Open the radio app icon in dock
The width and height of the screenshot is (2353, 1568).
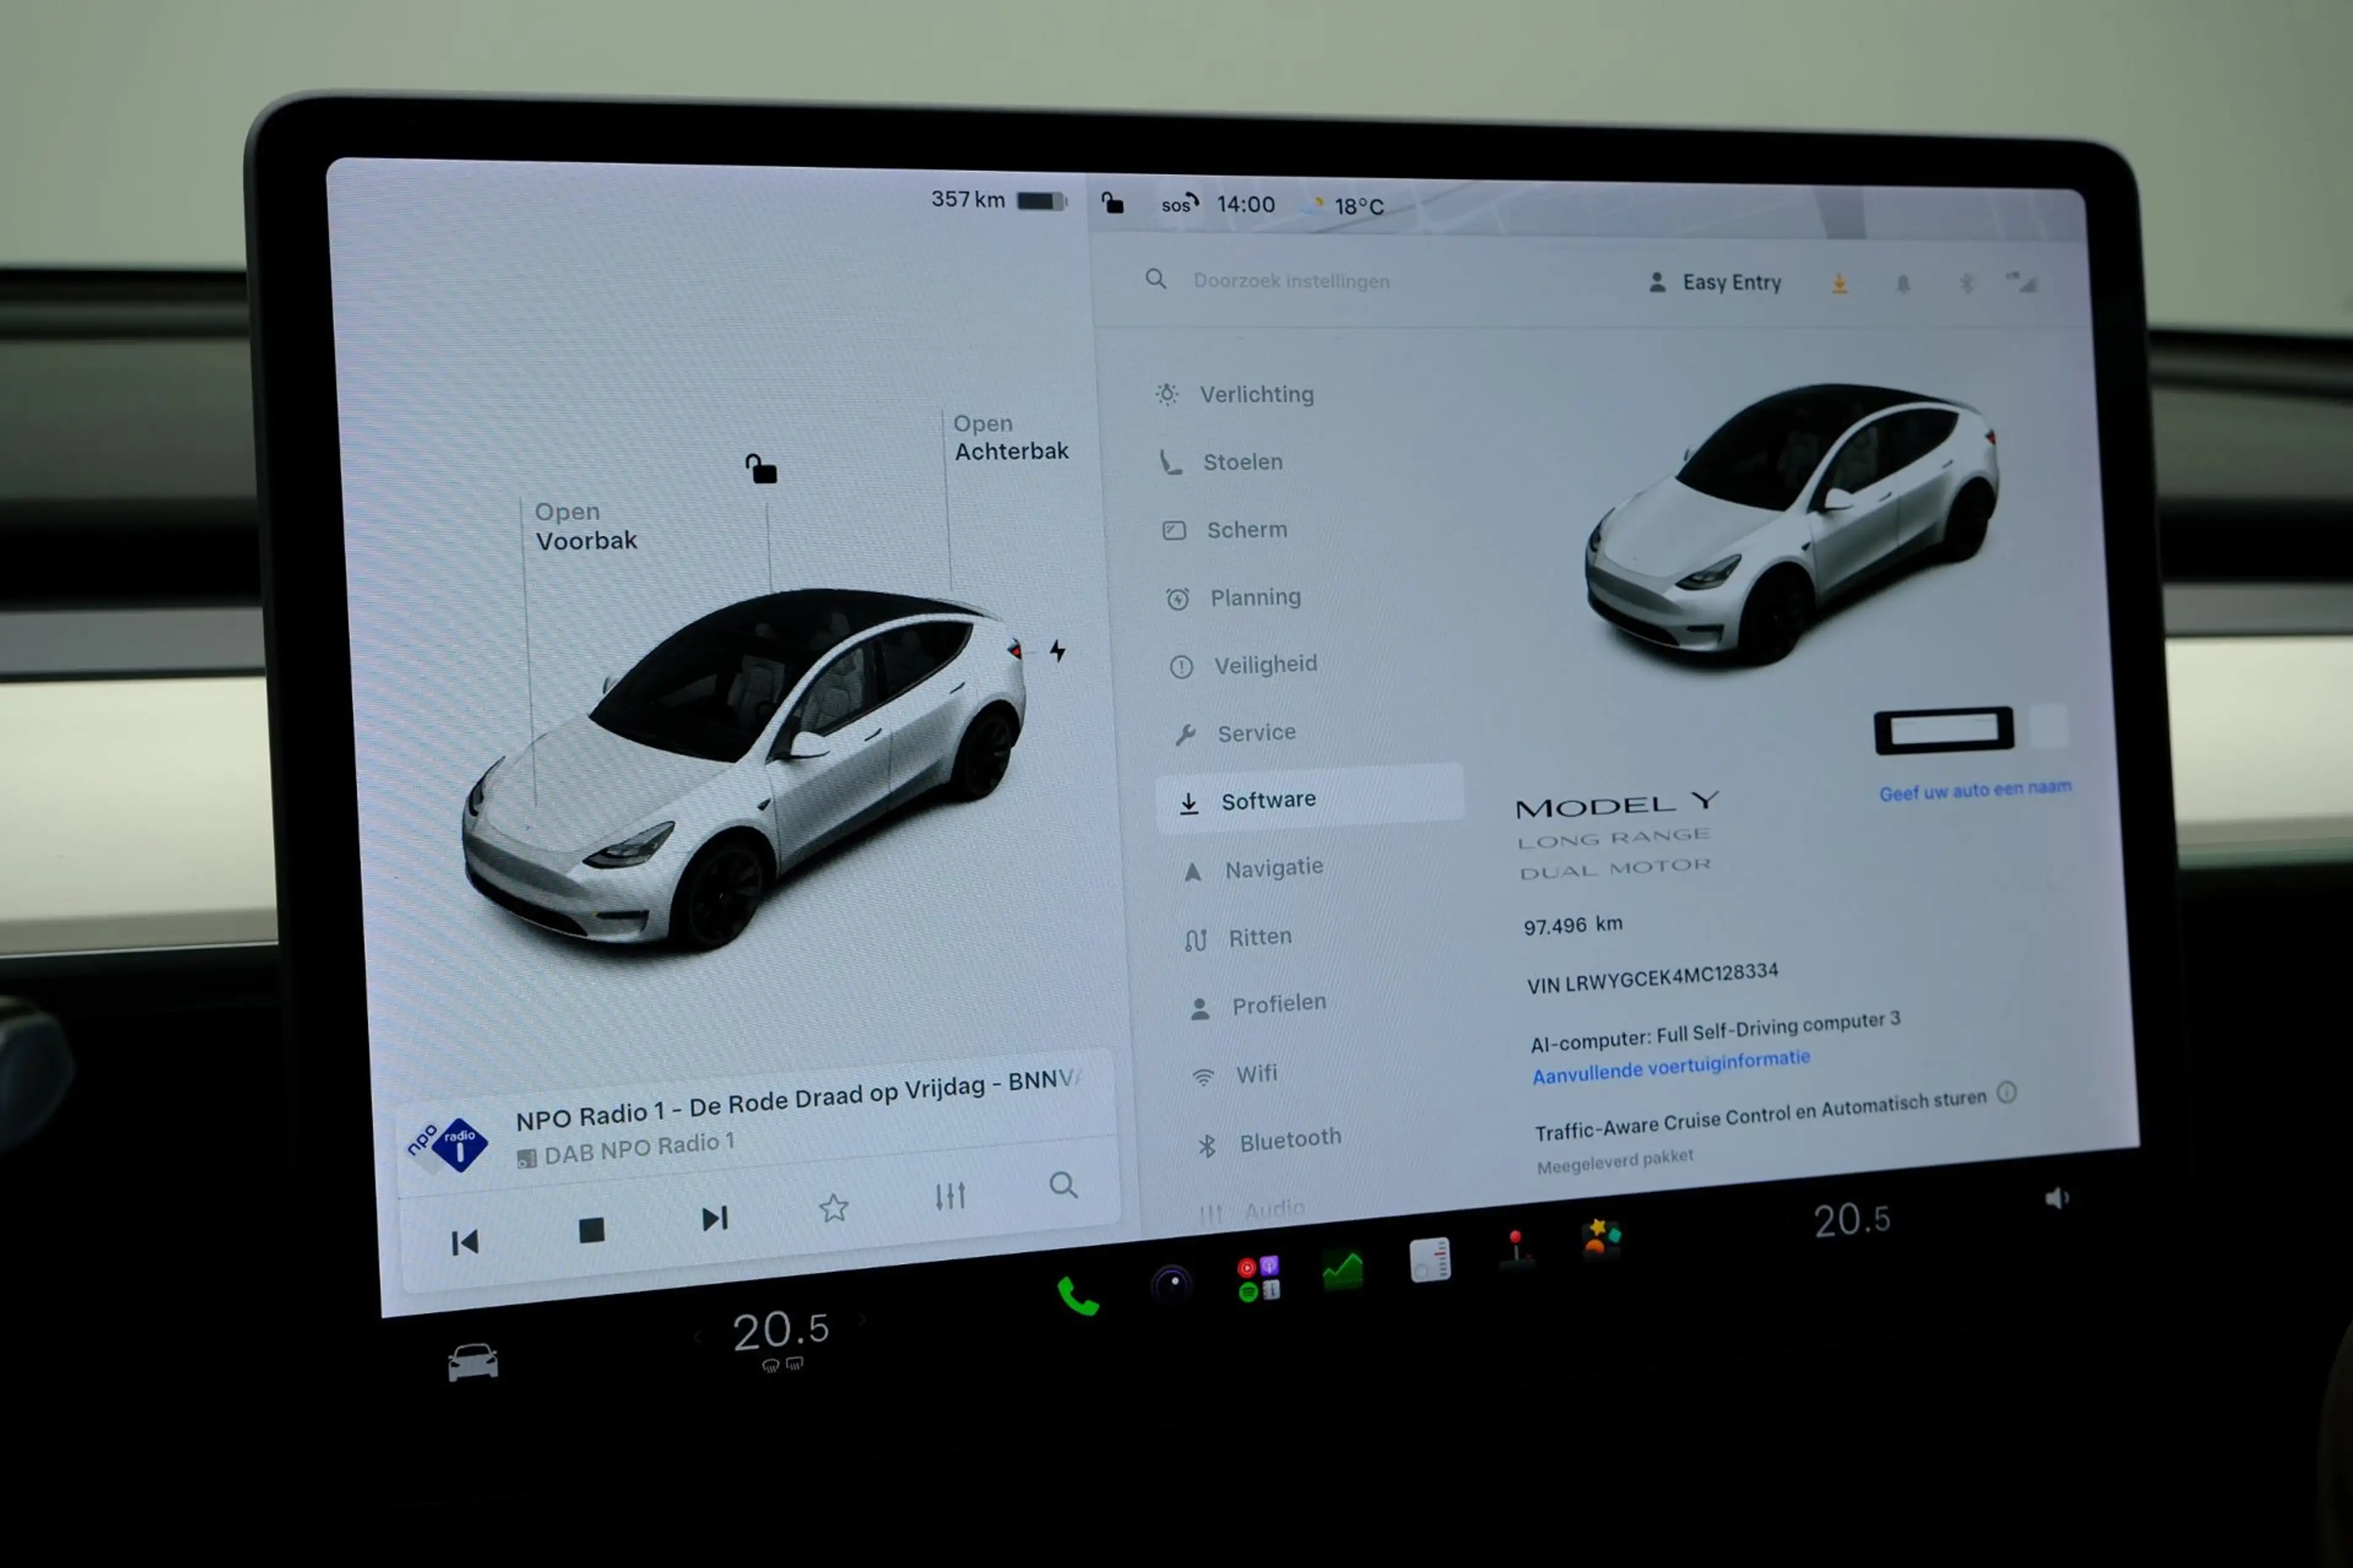click(x=1429, y=1260)
